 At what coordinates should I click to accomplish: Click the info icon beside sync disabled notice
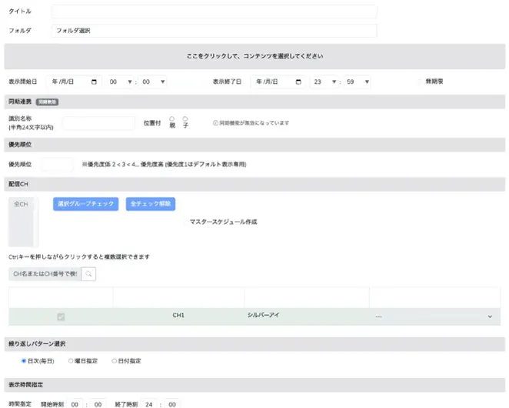point(215,123)
